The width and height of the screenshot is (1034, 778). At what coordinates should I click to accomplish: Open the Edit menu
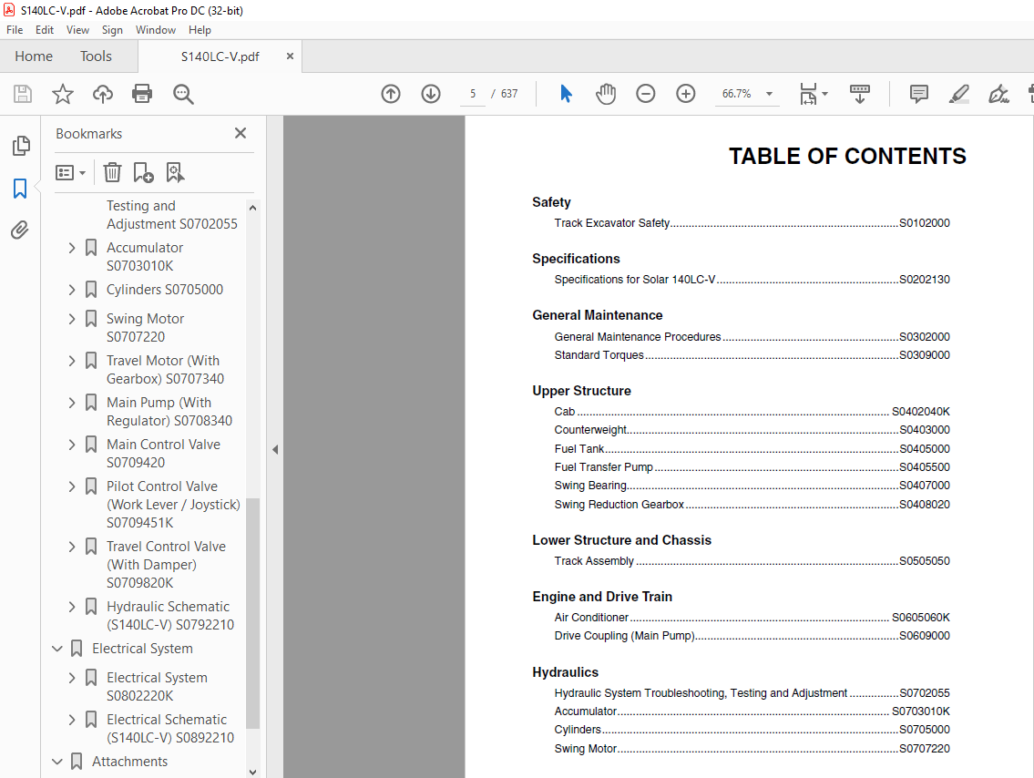point(45,30)
